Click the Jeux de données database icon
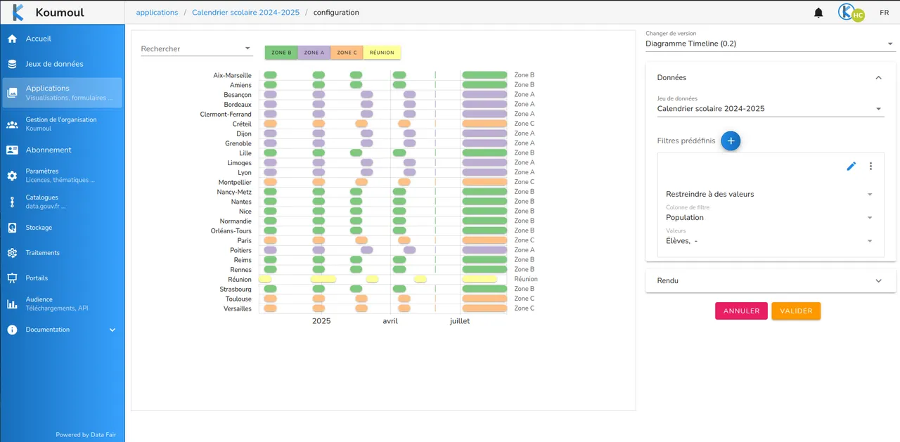Viewport: 900px width, 442px height. 12,64
